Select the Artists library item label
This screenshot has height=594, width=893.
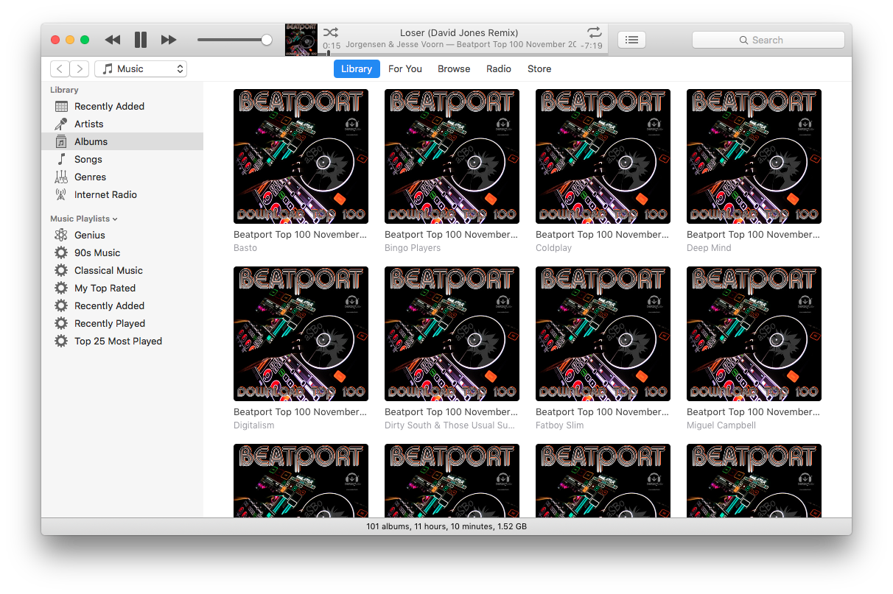pyautogui.click(x=89, y=124)
